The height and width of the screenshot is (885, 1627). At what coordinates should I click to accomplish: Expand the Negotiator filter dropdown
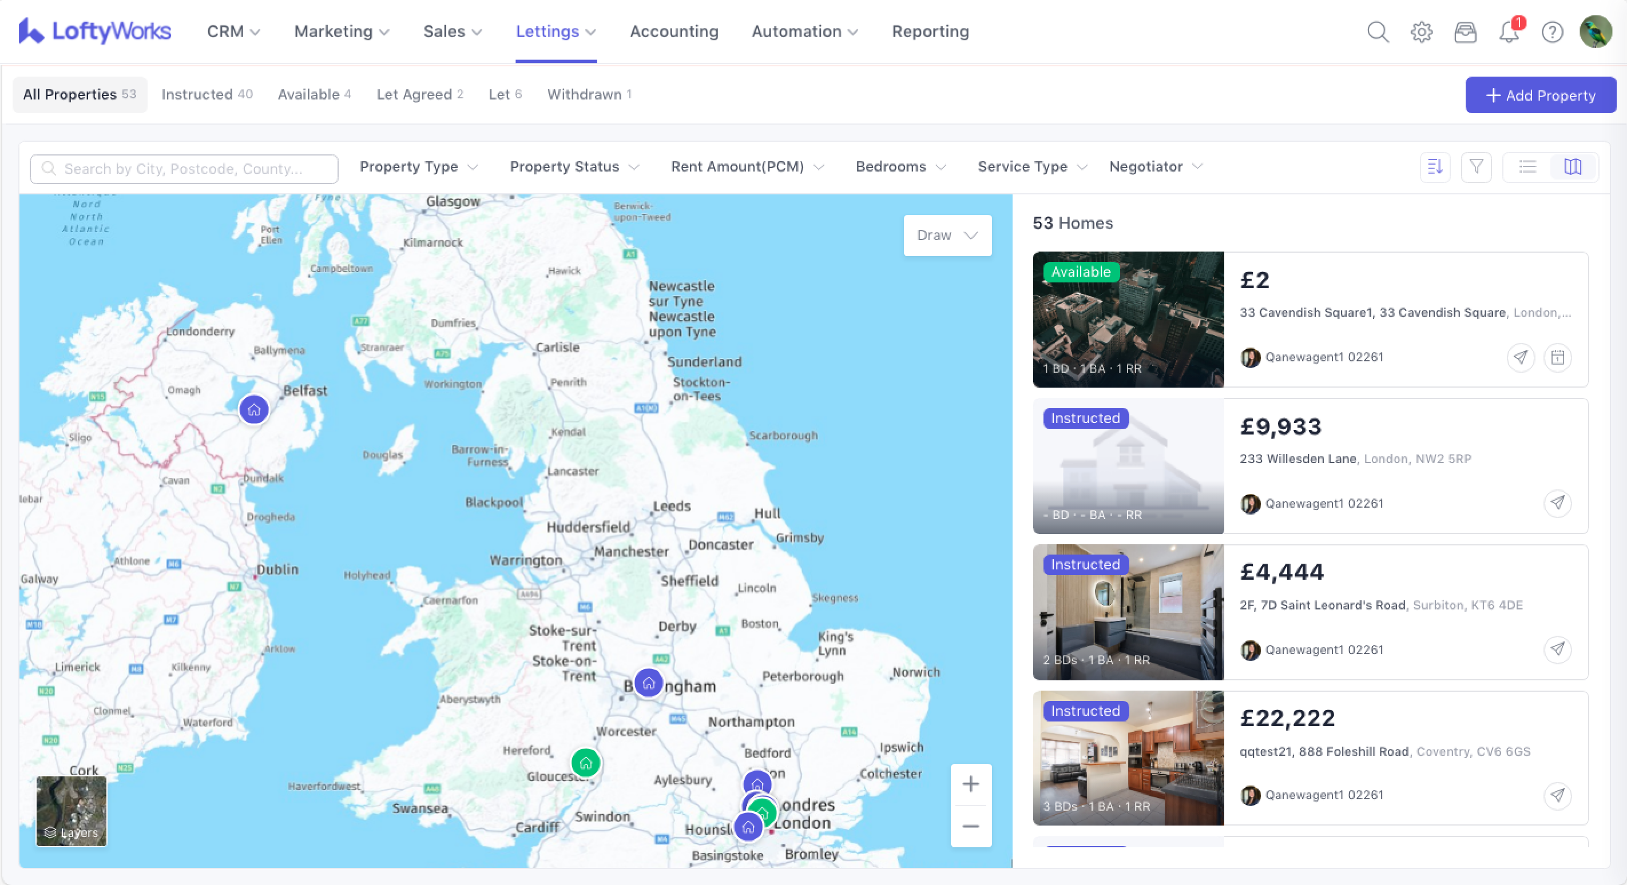click(1155, 168)
